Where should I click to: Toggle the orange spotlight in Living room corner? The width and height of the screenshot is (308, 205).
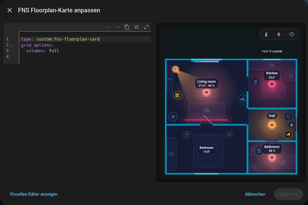175,69
